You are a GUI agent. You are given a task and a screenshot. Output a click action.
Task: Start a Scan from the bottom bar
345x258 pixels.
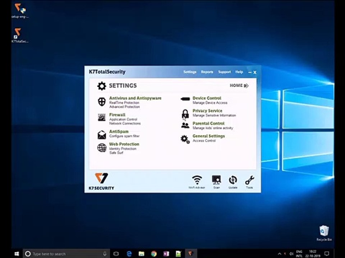pos(216,182)
